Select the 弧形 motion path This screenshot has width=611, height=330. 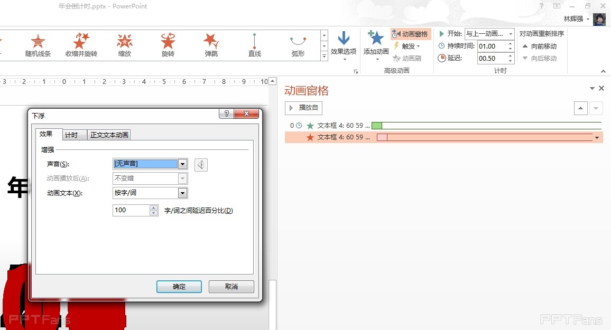(x=298, y=44)
